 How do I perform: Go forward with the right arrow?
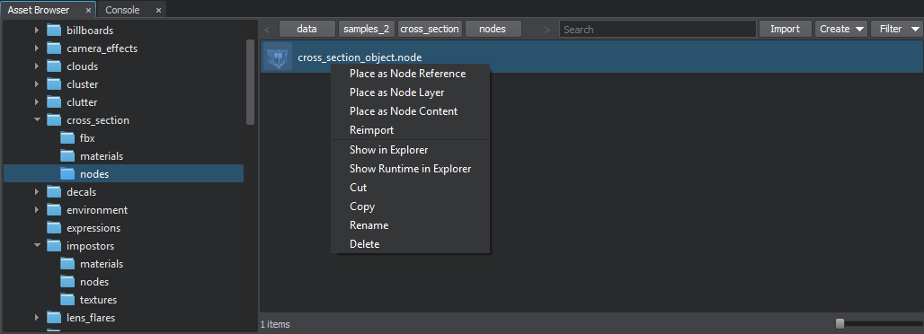[547, 29]
